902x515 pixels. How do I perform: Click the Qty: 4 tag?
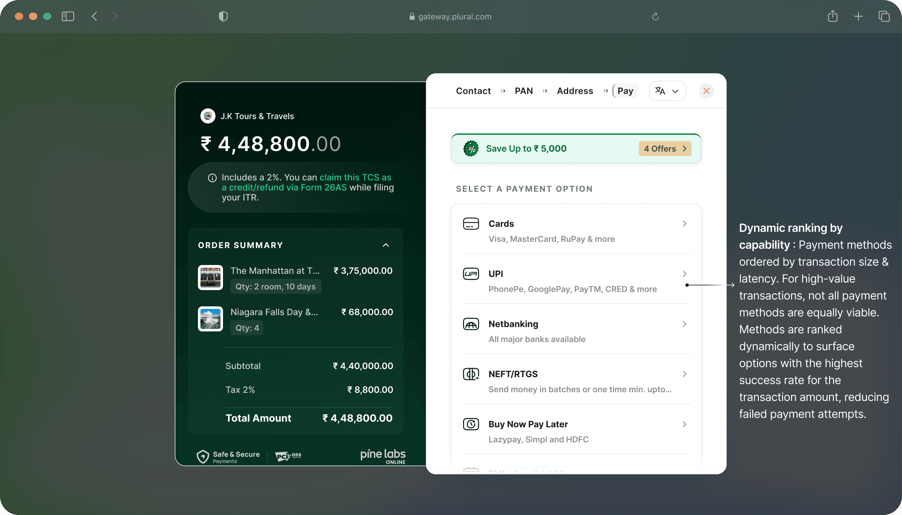pos(247,328)
